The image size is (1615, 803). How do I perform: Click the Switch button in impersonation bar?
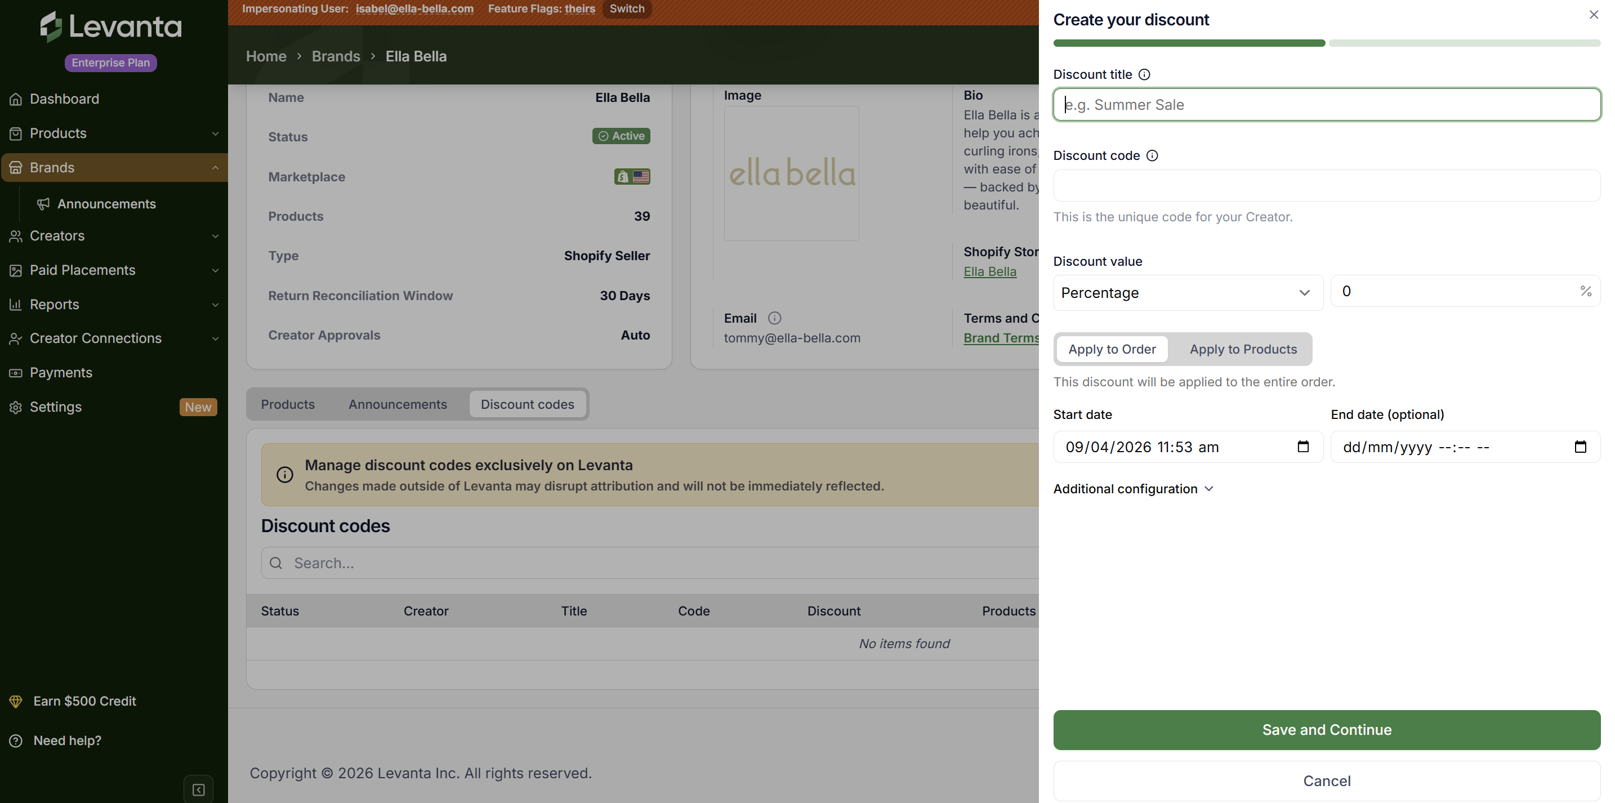pos(627,9)
